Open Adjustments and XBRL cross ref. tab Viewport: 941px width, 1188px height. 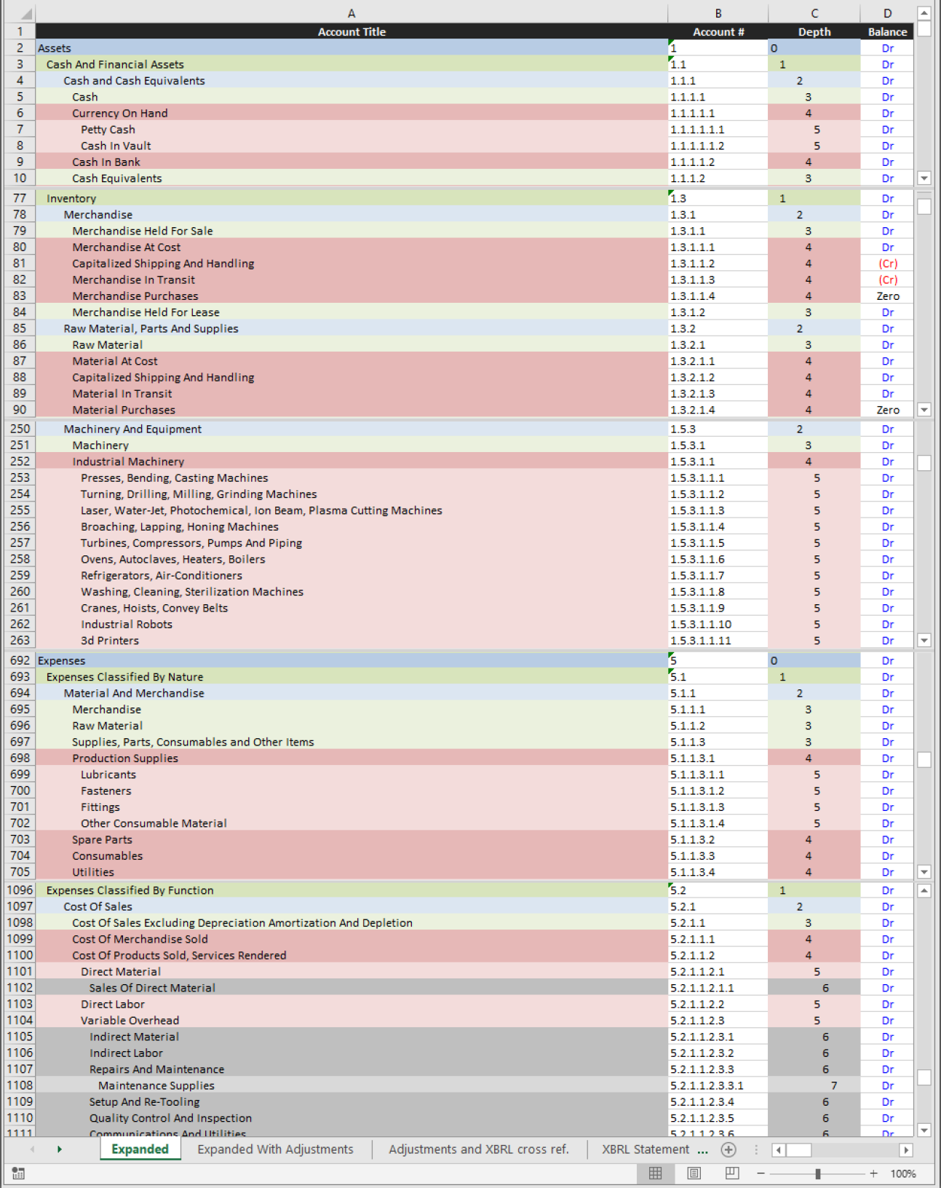pos(478,1149)
